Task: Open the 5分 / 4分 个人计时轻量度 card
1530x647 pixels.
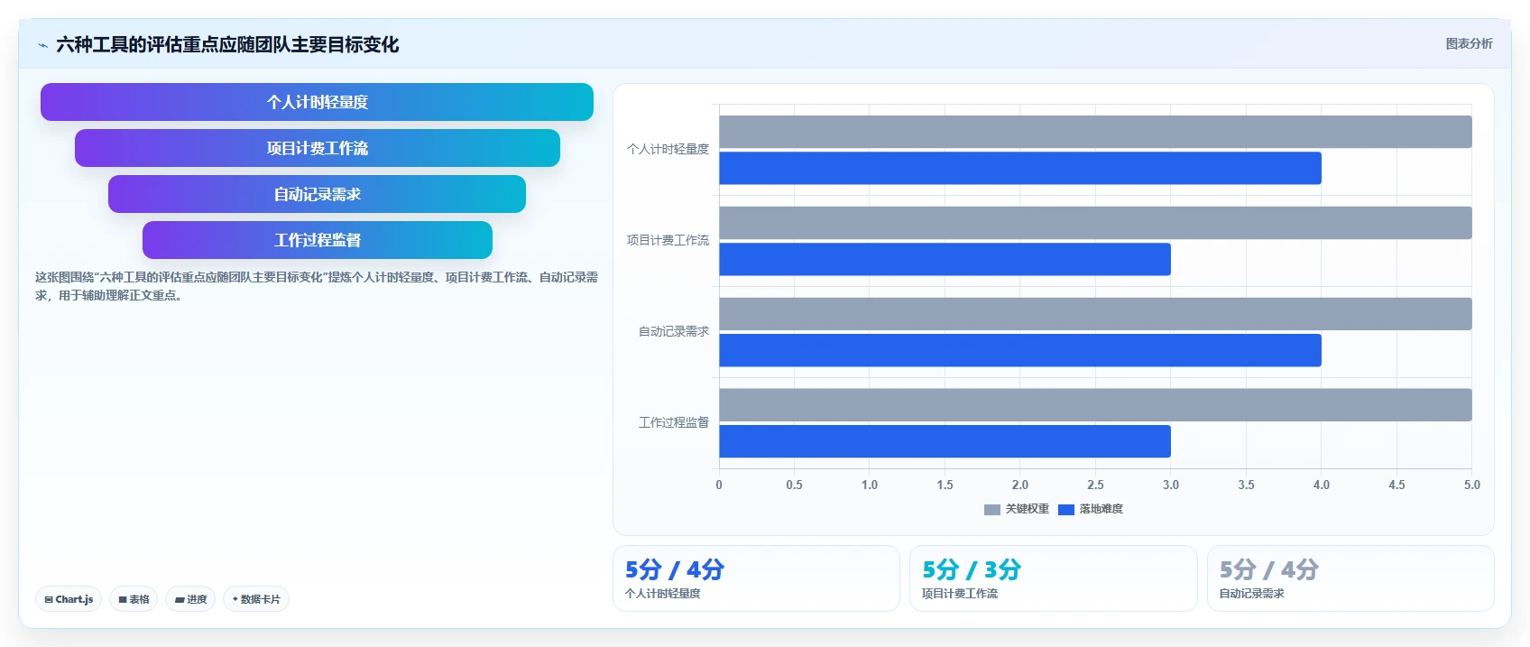Action: click(756, 578)
